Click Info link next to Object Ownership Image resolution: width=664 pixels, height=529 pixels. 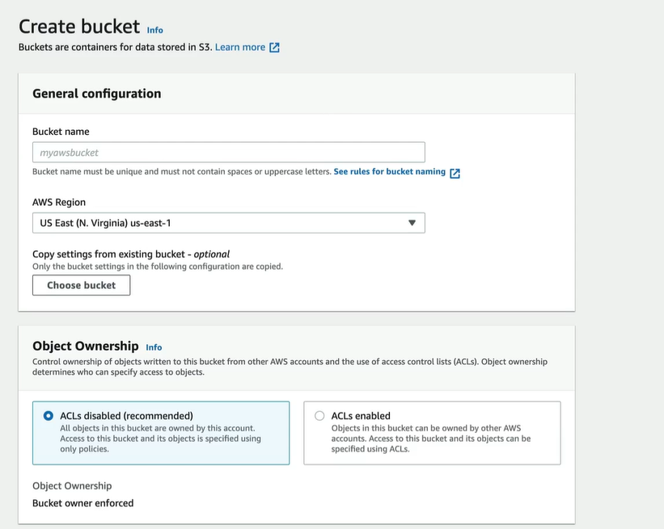click(x=154, y=347)
